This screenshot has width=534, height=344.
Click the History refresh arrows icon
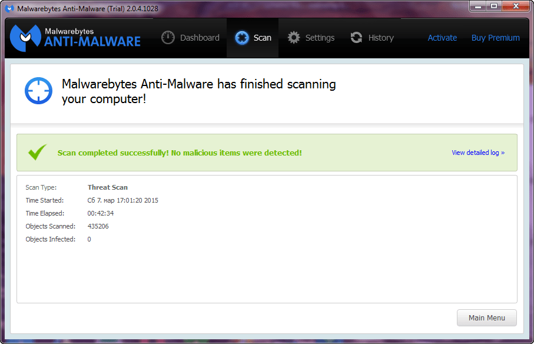[x=357, y=38]
